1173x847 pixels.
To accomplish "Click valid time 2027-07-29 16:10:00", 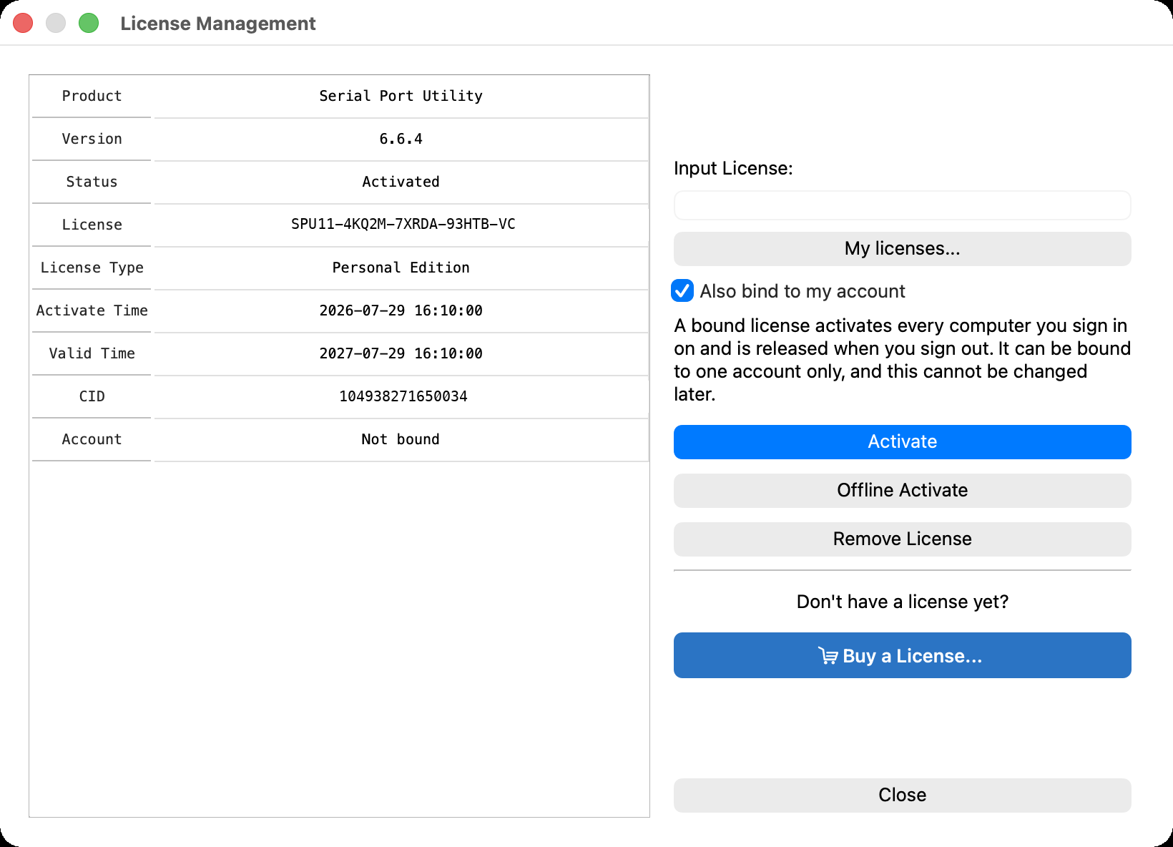I will 401,353.
